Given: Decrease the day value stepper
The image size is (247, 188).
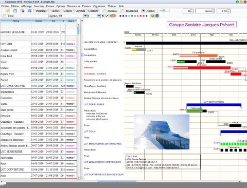Looking at the screenshot, I should [192, 12].
